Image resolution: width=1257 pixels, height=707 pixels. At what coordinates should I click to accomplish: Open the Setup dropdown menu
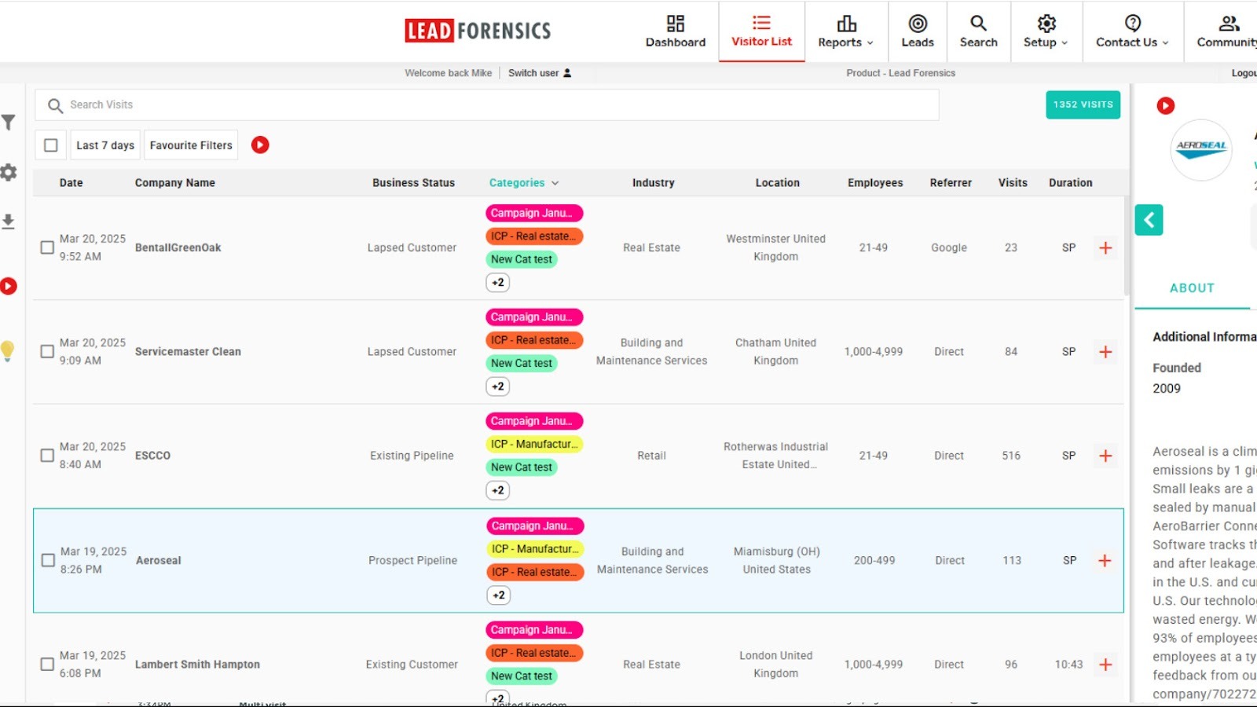(1046, 32)
